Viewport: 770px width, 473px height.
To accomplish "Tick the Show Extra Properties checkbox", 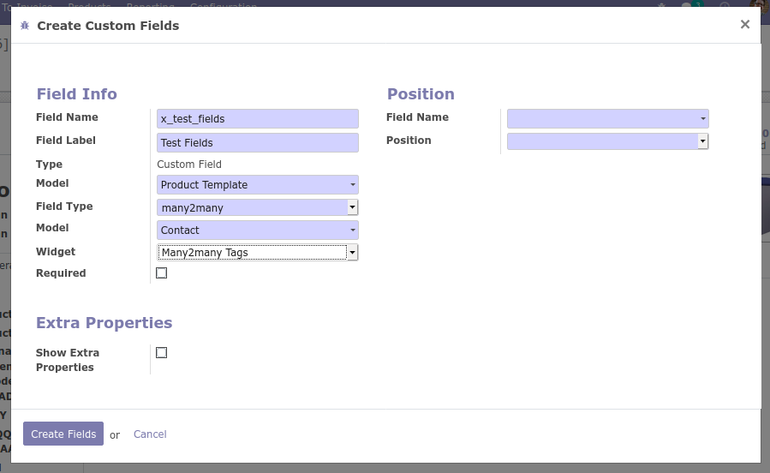I will [161, 353].
